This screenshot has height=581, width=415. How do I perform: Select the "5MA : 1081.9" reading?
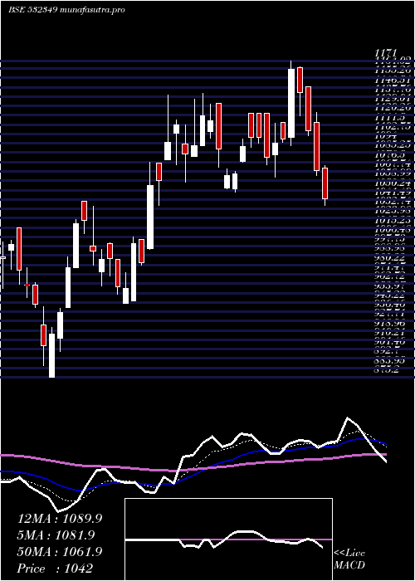(x=56, y=535)
